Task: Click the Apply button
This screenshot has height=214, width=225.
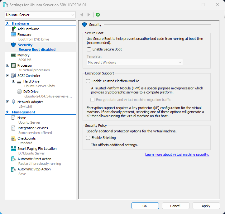Action: coord(206,206)
